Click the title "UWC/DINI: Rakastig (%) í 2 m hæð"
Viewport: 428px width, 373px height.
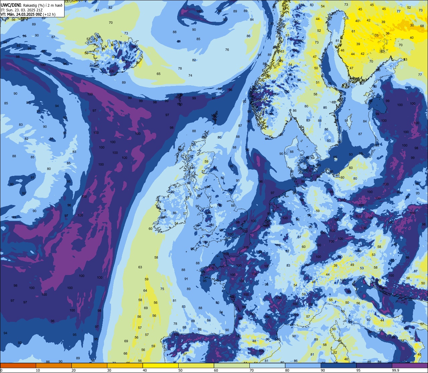pos(31,5)
